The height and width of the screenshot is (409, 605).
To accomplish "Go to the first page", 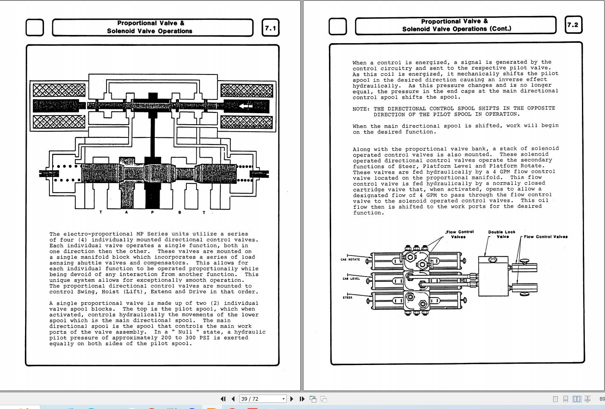I will tap(223, 399).
